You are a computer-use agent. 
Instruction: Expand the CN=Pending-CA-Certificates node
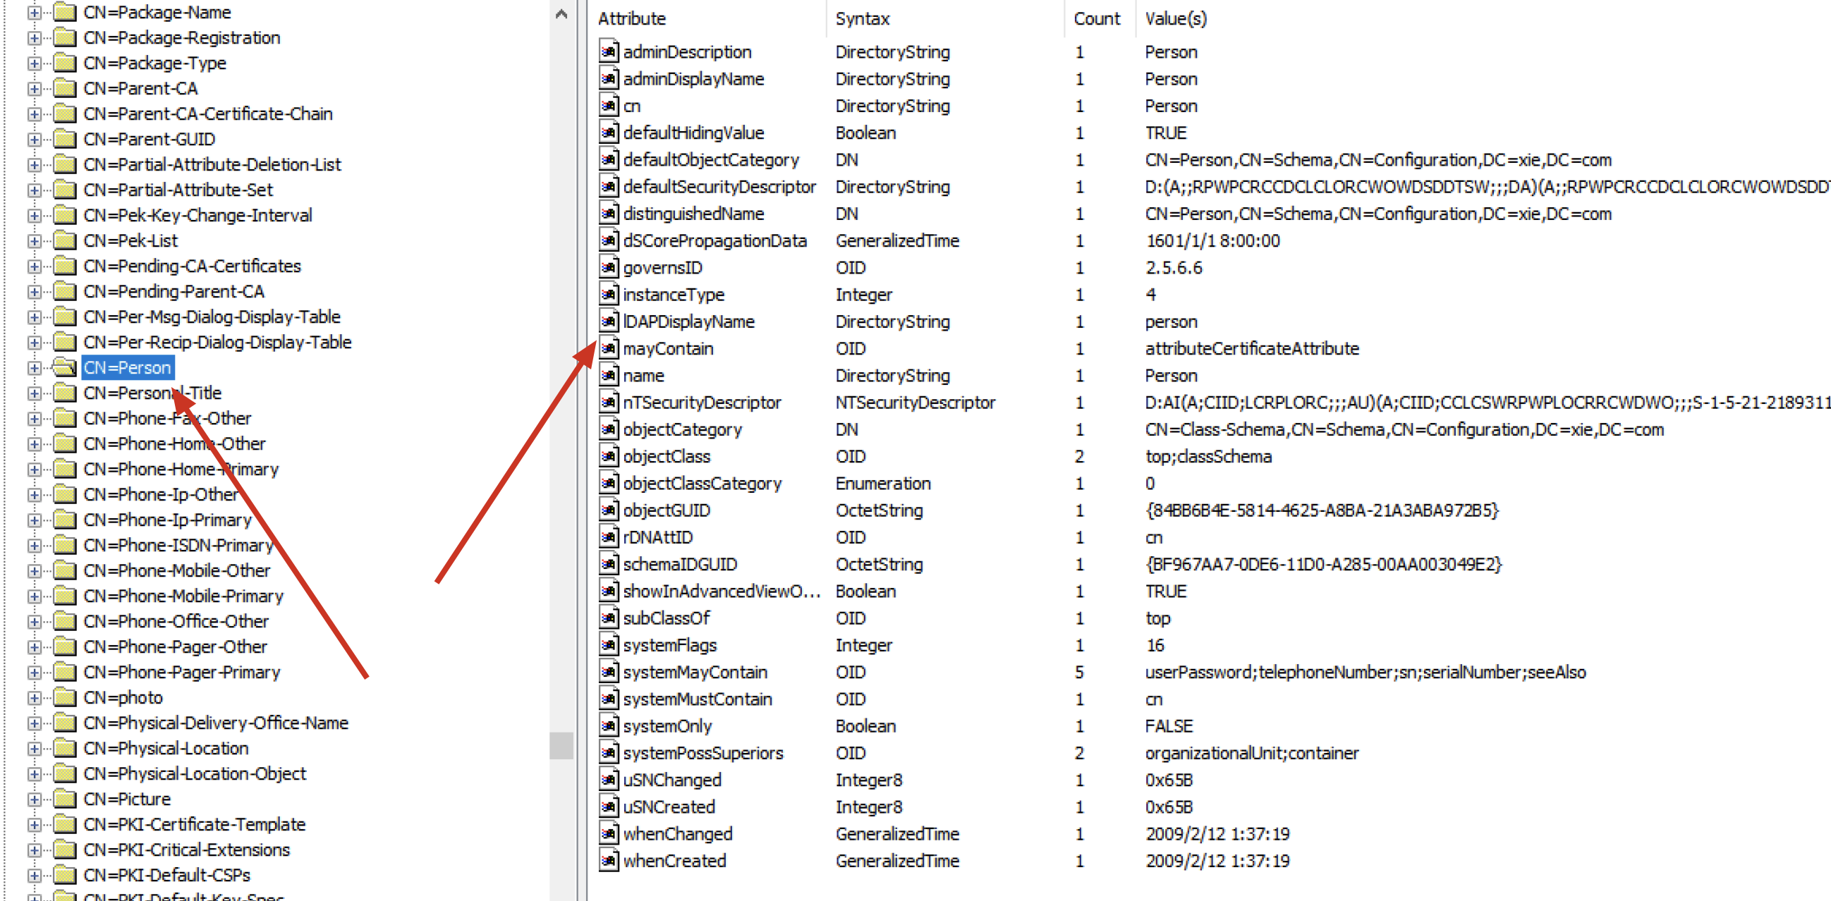coord(33,266)
